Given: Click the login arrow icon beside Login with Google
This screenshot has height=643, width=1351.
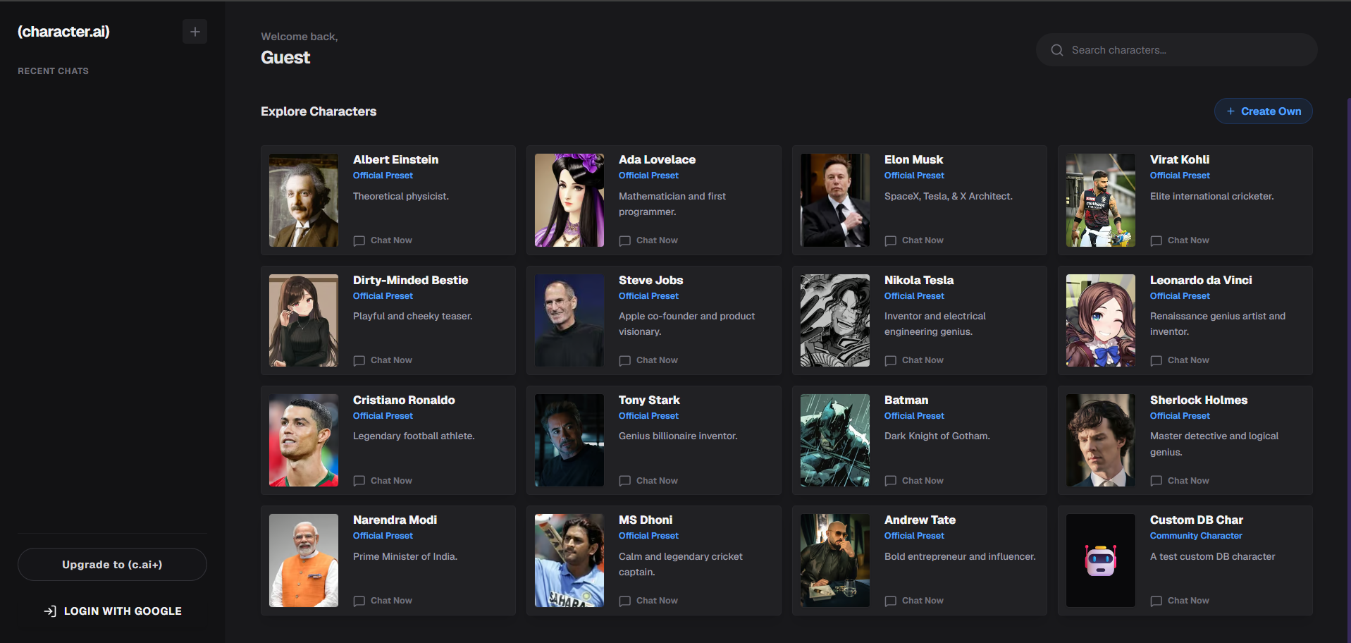Looking at the screenshot, I should click(x=50, y=611).
